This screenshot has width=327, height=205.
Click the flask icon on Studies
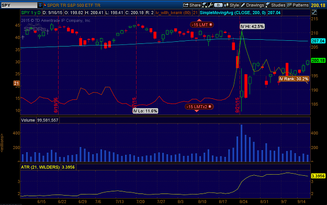268,5
